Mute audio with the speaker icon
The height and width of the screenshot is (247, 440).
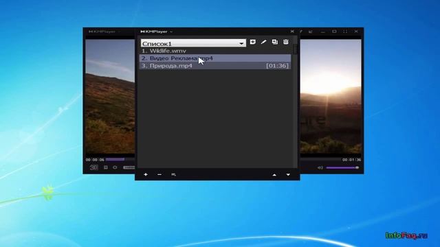coord(320,167)
